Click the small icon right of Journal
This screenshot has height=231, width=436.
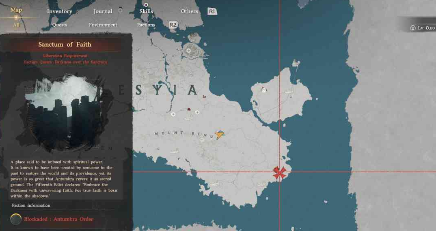coord(120,10)
